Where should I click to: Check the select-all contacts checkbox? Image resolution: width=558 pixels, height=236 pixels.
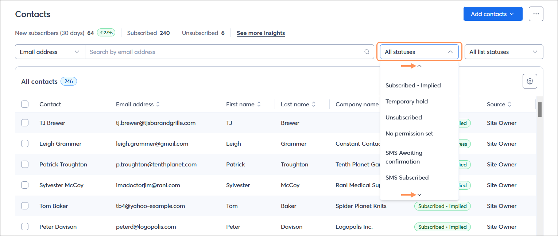[x=25, y=104]
